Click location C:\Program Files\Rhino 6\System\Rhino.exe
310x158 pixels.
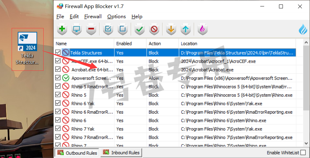click(223, 120)
